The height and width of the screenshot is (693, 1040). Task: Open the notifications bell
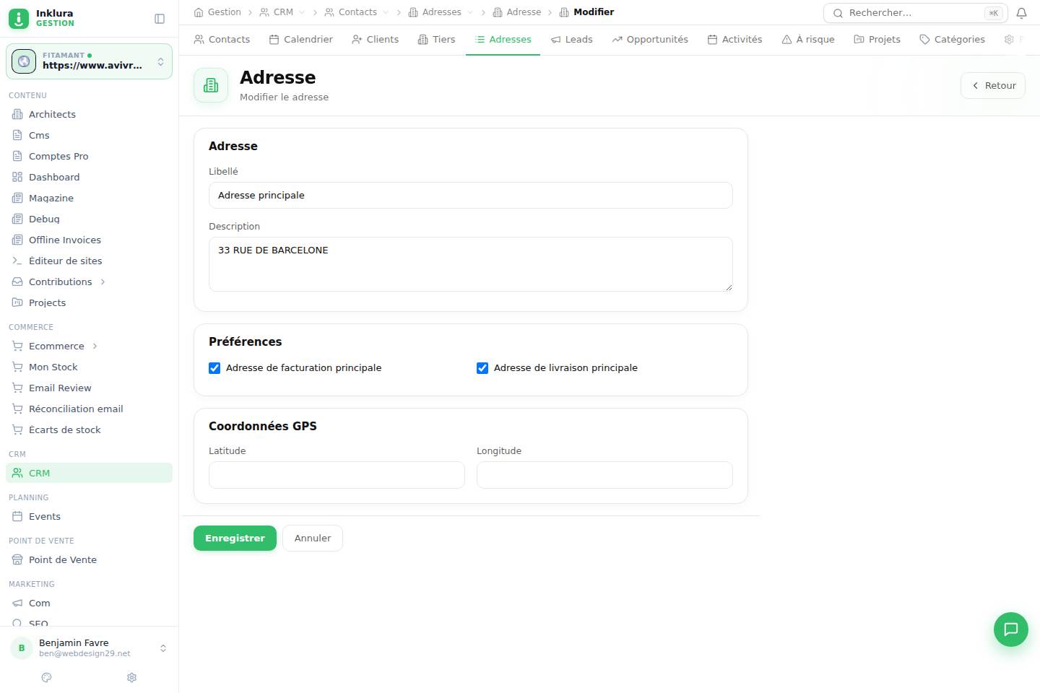pos(1021,13)
